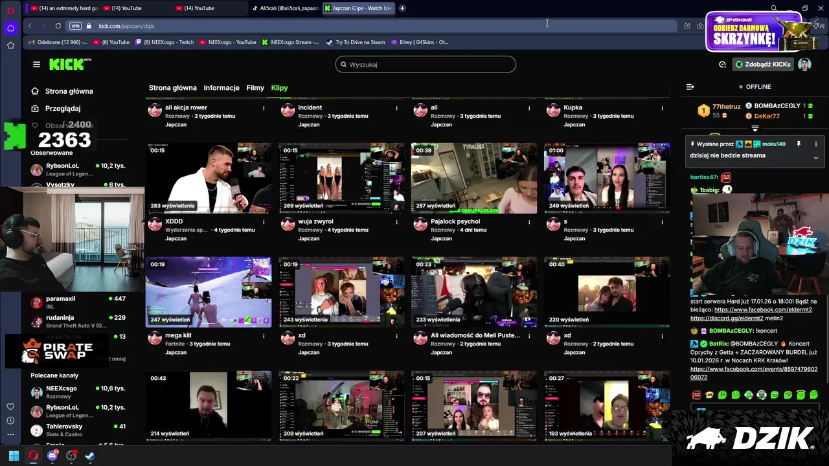Open 'Try To Drive na Steam' bookmark
Screen dimensions: 829x466
point(356,42)
